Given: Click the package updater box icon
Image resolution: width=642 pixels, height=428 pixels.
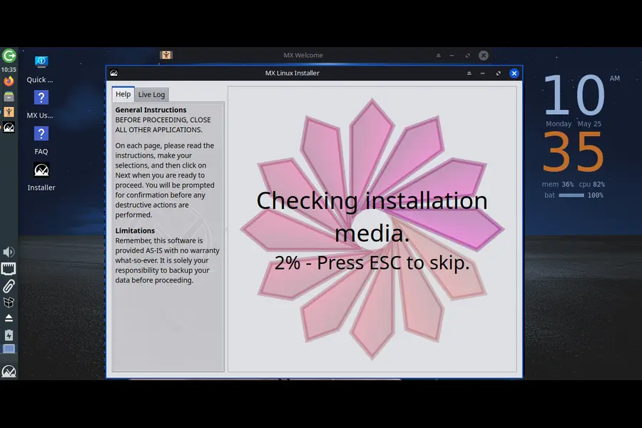Looking at the screenshot, I should pyautogui.click(x=9, y=302).
